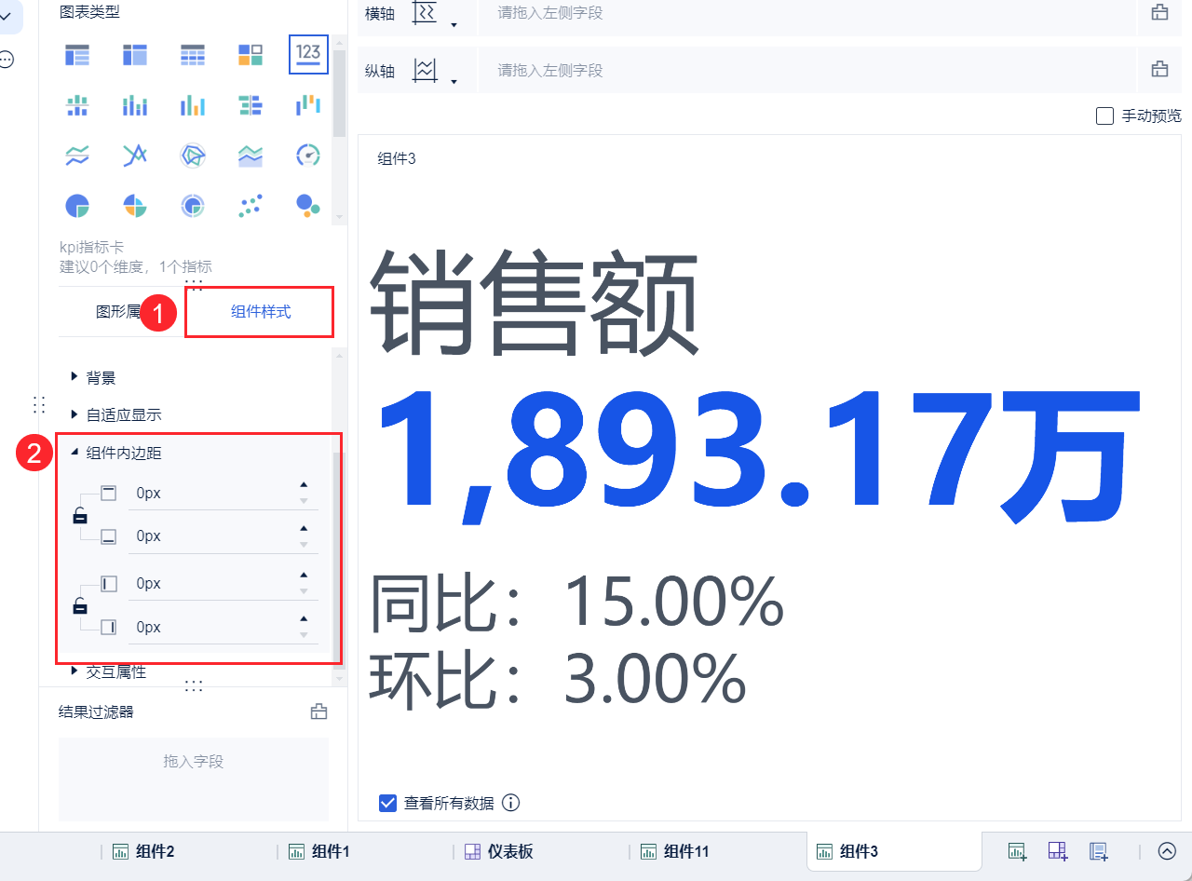Image resolution: width=1192 pixels, height=881 pixels.
Task: Click the result filter 拖入字段 drop zone
Action: tap(194, 779)
